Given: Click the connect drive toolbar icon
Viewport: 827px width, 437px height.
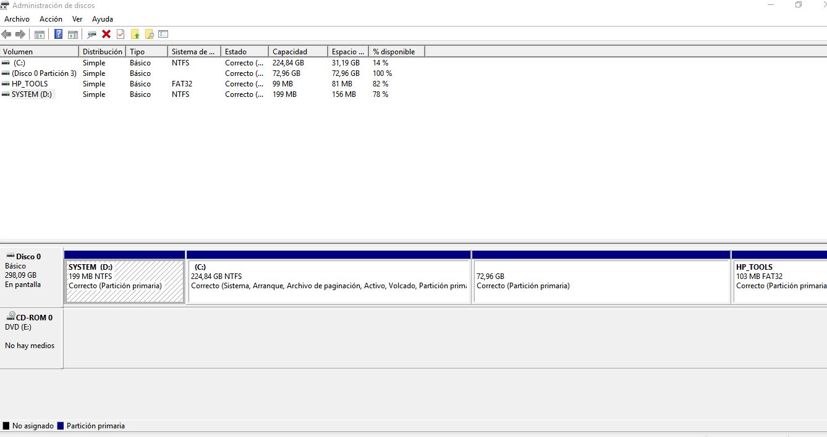Looking at the screenshot, I should coord(92,35).
